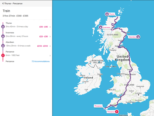Screen dimensions: 154x116
Task: Expand the 6min walking segment chevron
Action: pyautogui.click(x=50, y=56)
